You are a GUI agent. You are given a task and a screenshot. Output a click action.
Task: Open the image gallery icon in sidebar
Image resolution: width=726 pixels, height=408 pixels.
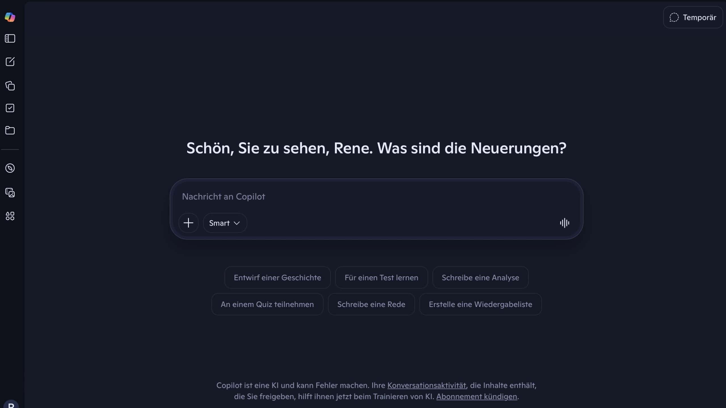[x=10, y=192]
